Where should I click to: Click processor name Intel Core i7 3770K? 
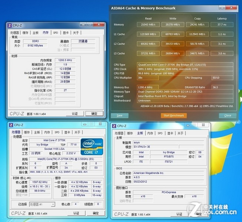(54, 140)
